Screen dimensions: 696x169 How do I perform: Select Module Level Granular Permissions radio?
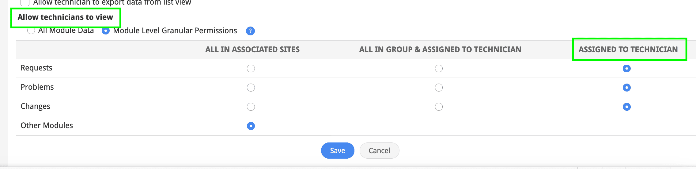click(106, 31)
